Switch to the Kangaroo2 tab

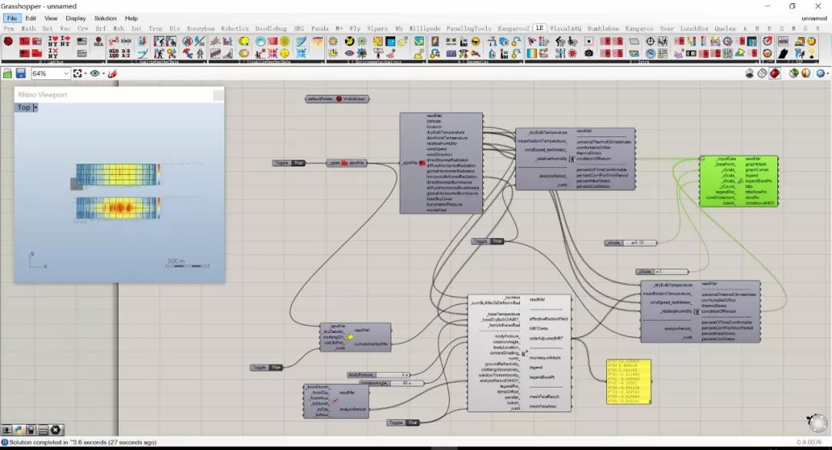(x=513, y=29)
